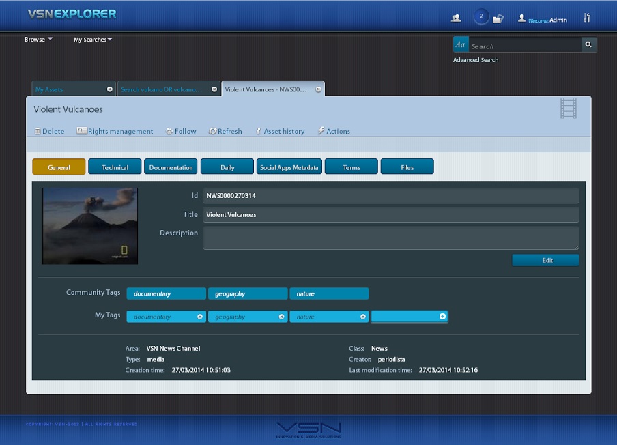Close the Search vulcano OR vulcano tab
617x445 pixels.
[x=214, y=89]
